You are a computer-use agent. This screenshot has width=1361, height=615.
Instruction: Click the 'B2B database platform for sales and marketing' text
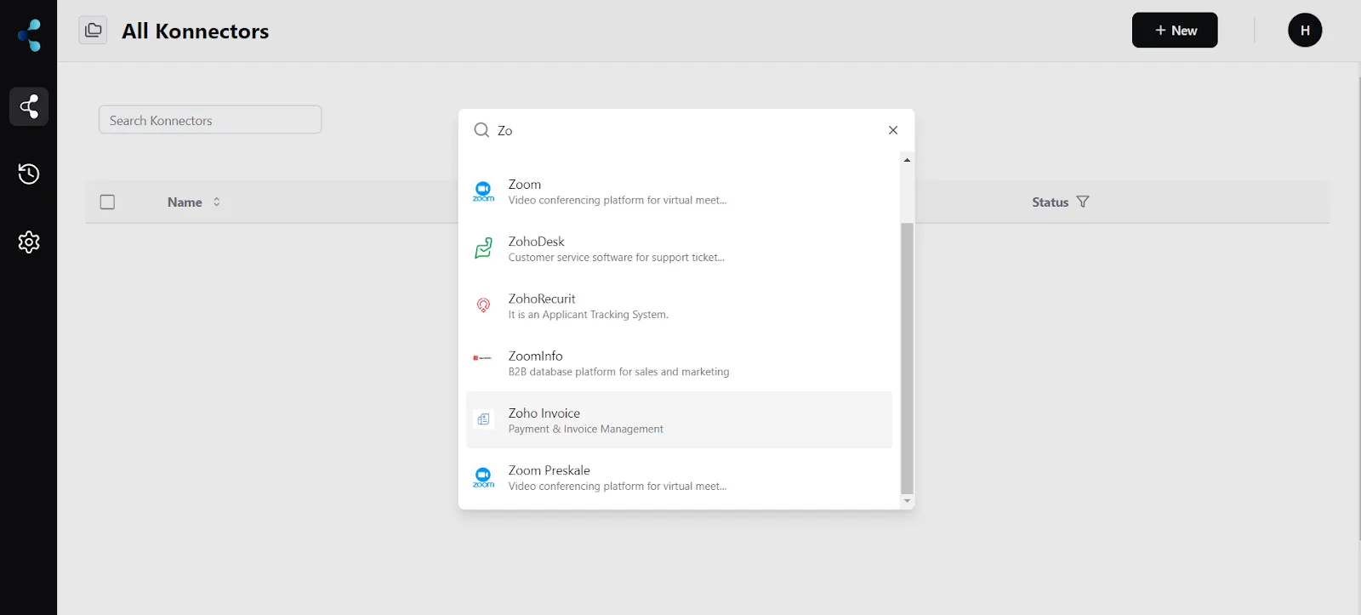click(x=618, y=373)
